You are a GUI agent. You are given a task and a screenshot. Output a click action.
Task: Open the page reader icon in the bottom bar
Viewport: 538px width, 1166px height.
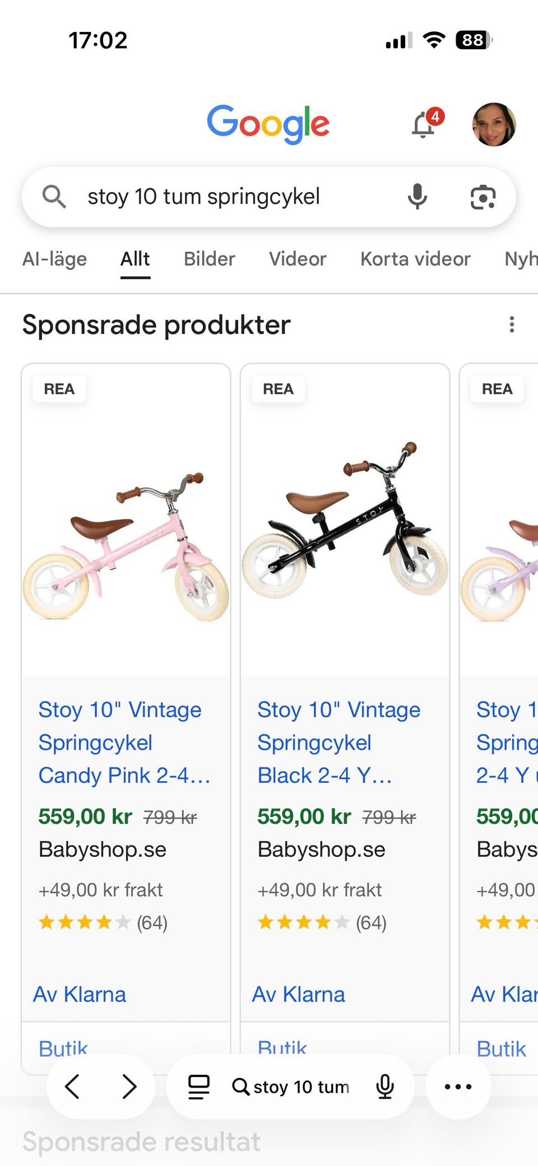click(x=198, y=1086)
